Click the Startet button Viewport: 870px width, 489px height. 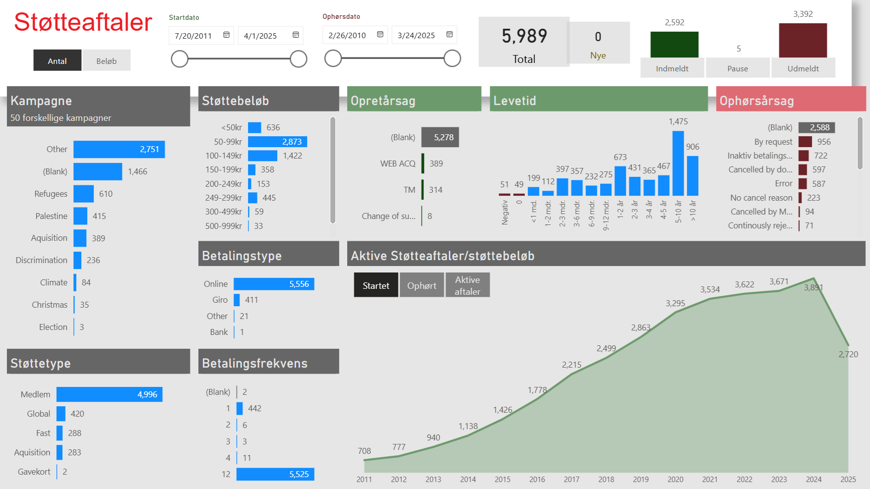pos(375,285)
